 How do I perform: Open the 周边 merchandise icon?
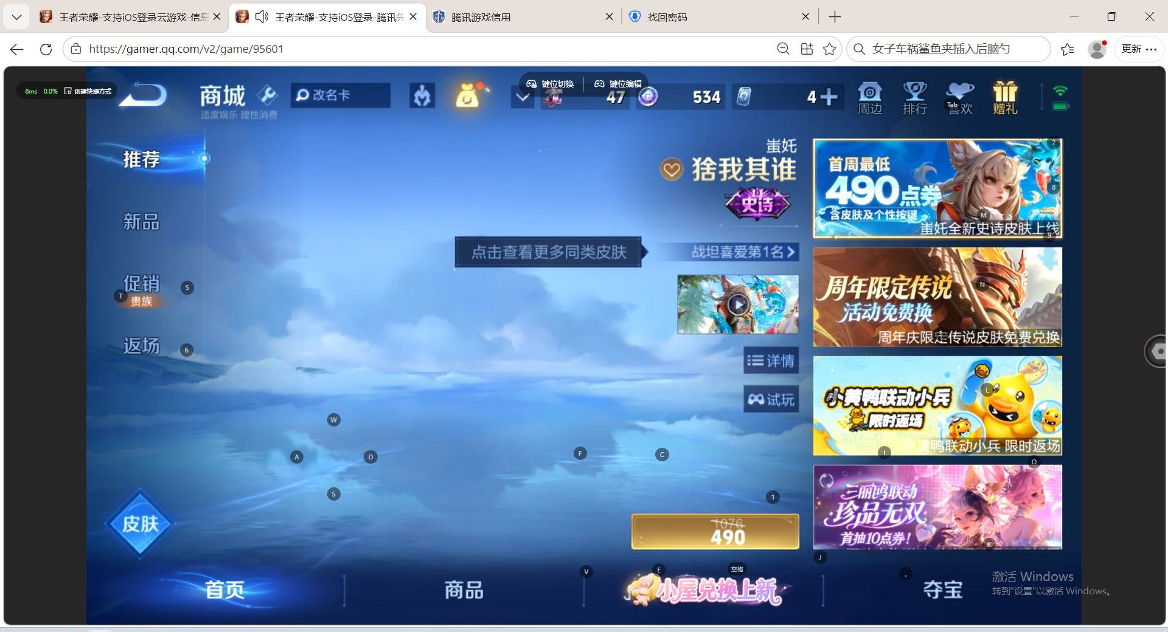869,98
